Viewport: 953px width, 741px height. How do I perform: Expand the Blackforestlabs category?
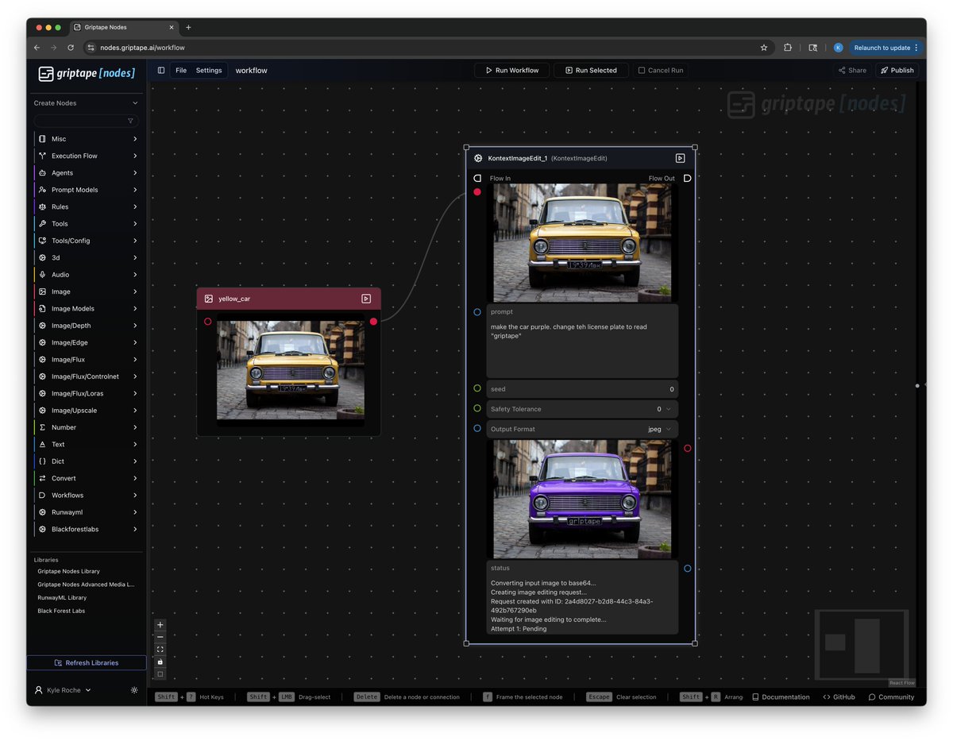point(87,529)
